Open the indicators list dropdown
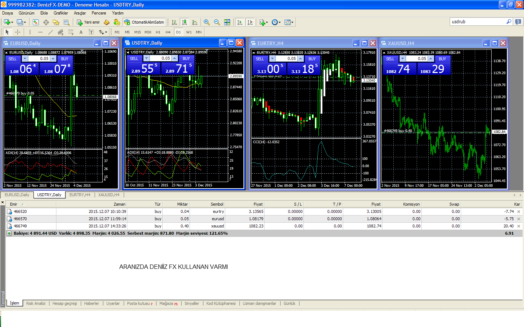Image resolution: width=524 pixels, height=327 pixels. click(x=263, y=22)
